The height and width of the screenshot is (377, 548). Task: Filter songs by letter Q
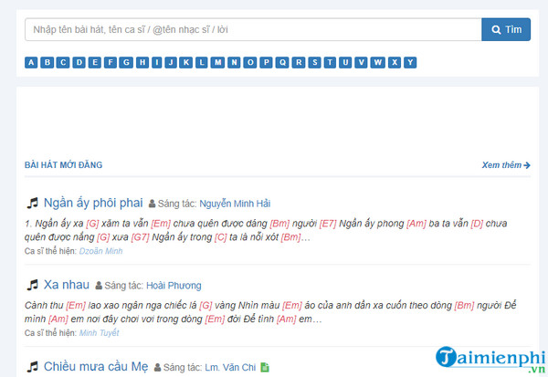pyautogui.click(x=282, y=63)
